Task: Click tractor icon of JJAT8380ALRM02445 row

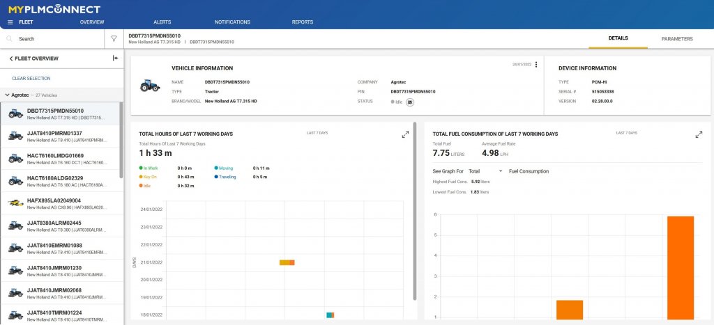Action: click(x=15, y=225)
